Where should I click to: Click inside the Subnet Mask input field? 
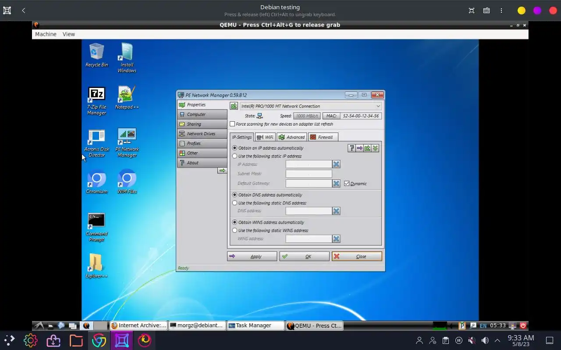pos(309,174)
